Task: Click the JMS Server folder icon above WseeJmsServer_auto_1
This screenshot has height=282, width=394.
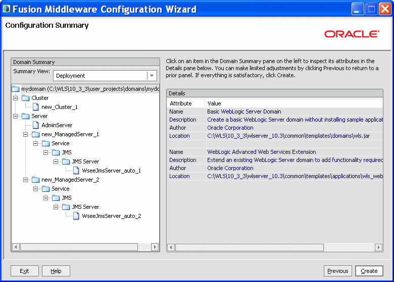Action: pos(66,161)
